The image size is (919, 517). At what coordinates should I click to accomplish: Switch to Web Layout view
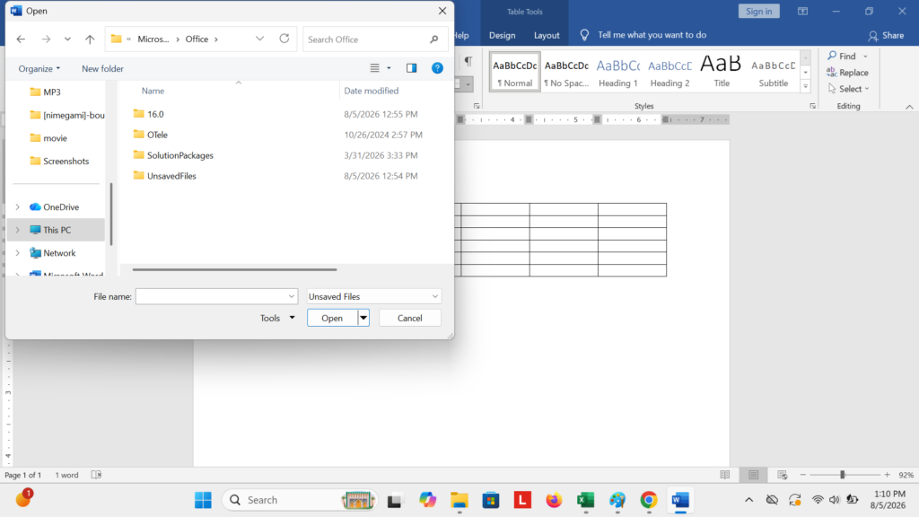point(782,475)
